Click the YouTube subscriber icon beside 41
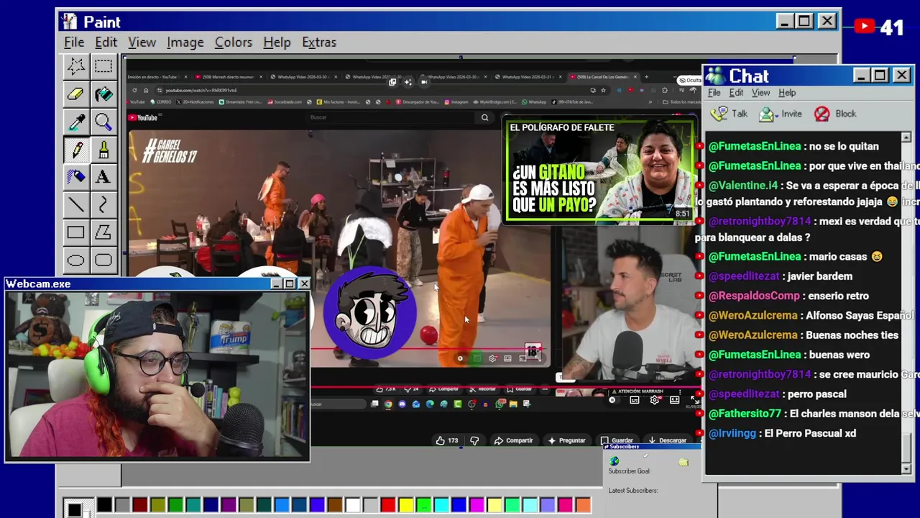920x518 pixels. coord(864,27)
